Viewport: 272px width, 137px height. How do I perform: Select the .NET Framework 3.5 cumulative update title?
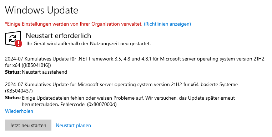[135, 62]
